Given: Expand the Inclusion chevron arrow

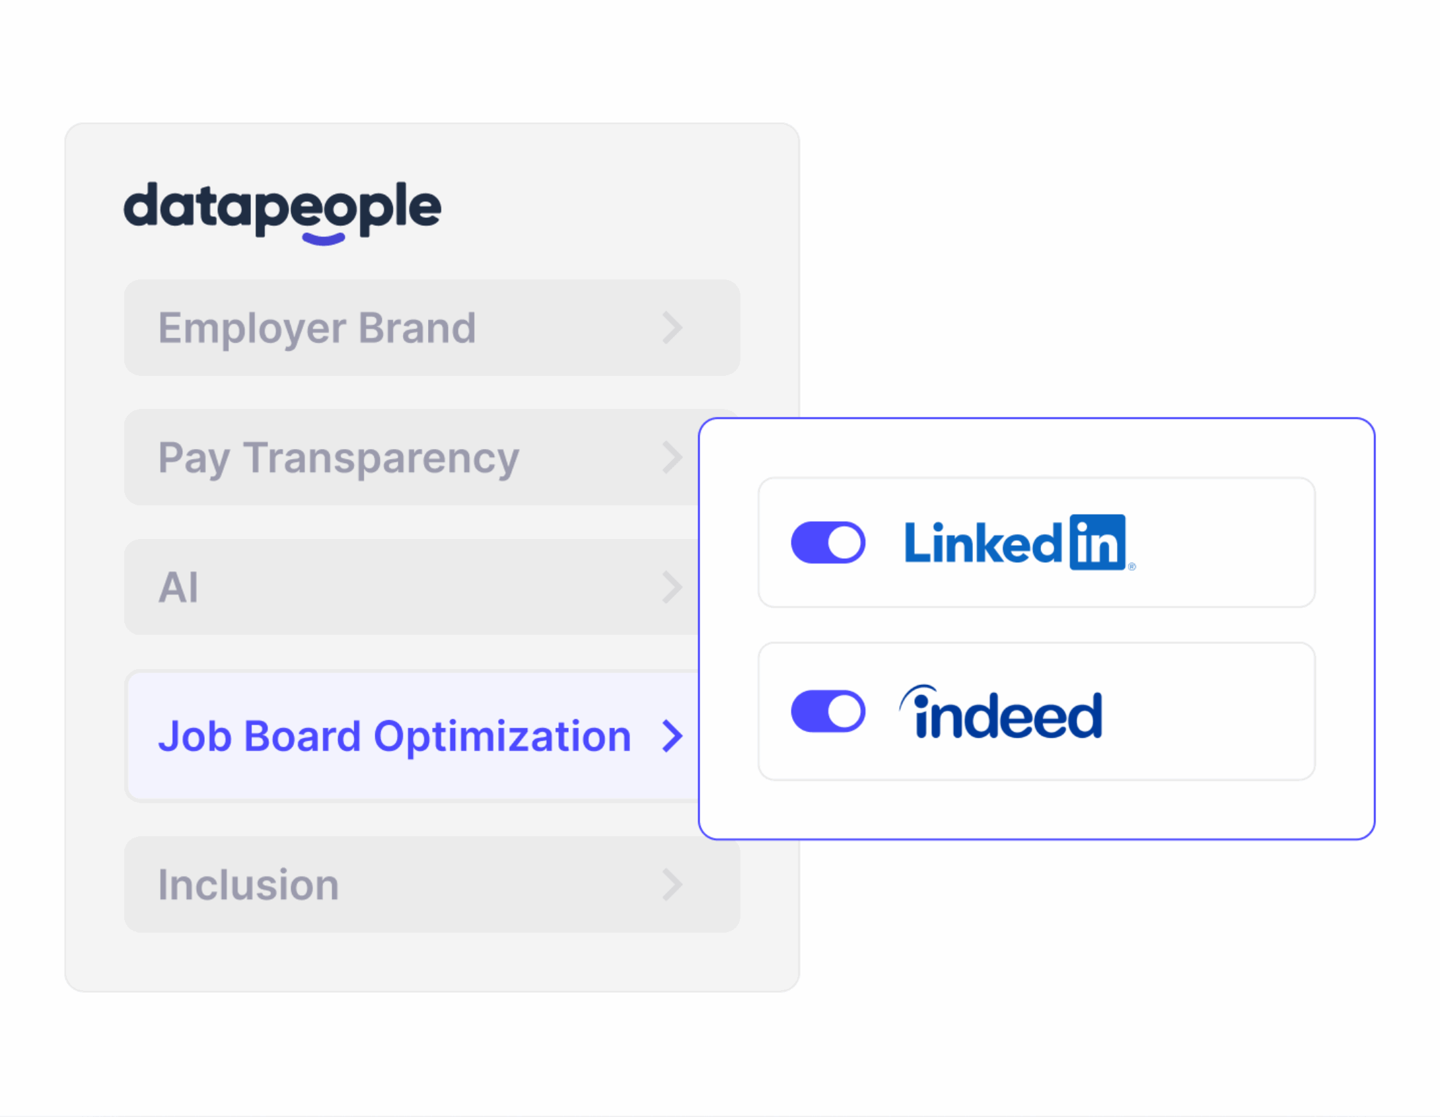Looking at the screenshot, I should 672,884.
